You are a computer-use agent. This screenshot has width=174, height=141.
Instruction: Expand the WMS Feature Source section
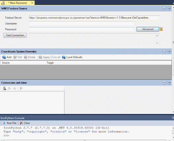[x=169, y=8]
